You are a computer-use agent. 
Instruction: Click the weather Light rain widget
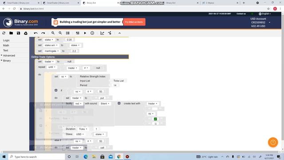[207, 157]
